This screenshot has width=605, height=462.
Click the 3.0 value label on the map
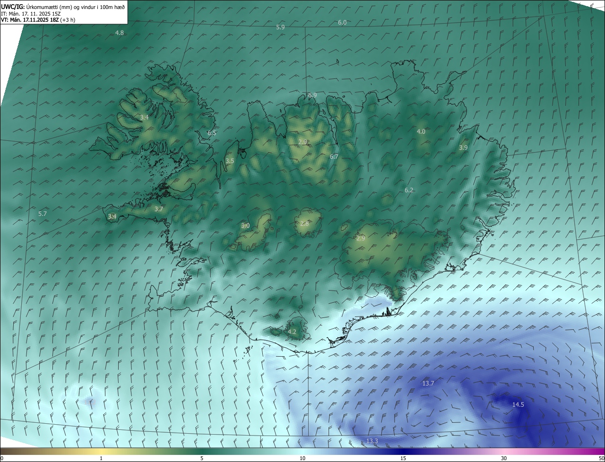(245, 225)
